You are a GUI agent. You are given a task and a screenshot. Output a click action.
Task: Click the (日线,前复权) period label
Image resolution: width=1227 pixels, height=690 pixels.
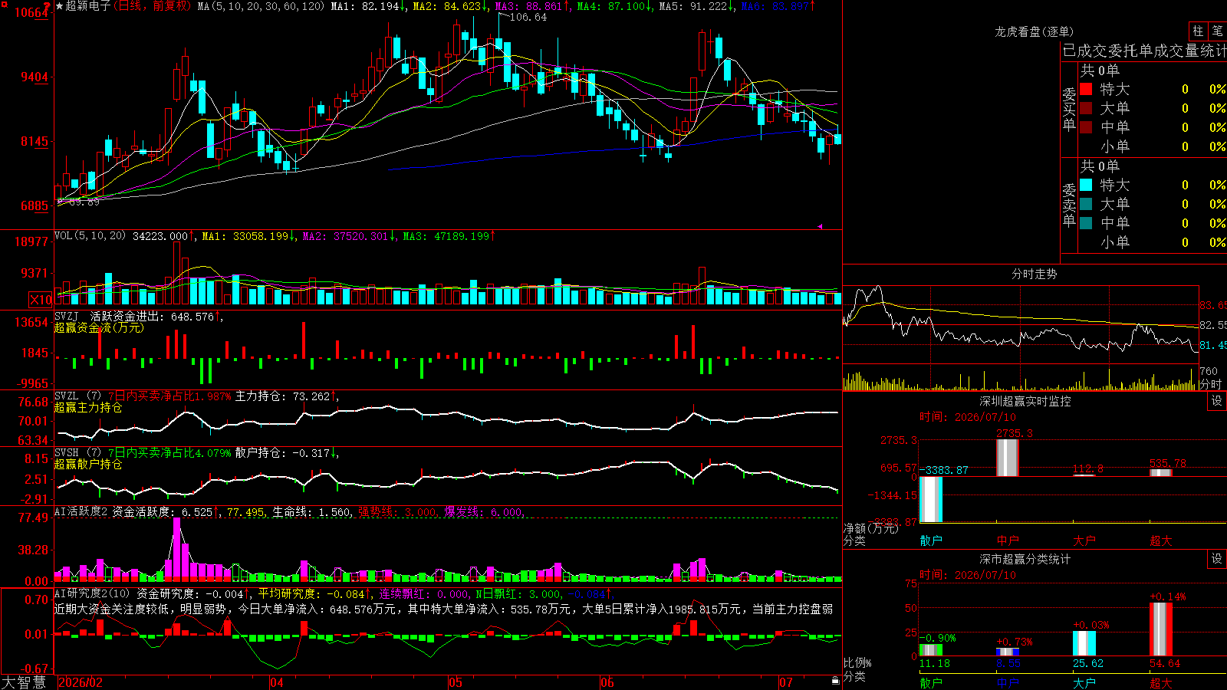(153, 6)
